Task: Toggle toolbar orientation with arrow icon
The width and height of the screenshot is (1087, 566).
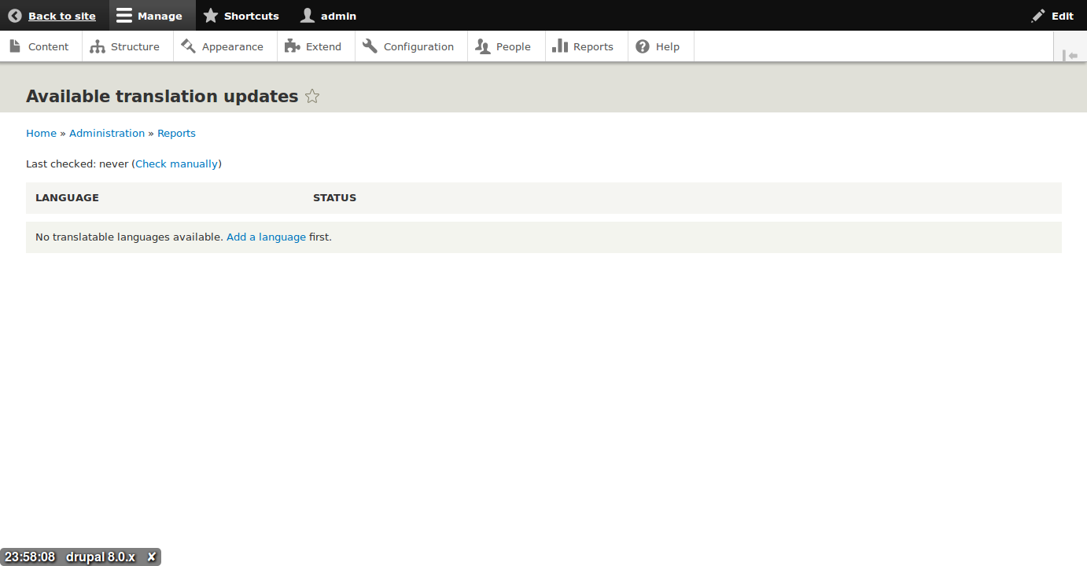Action: coord(1070,55)
